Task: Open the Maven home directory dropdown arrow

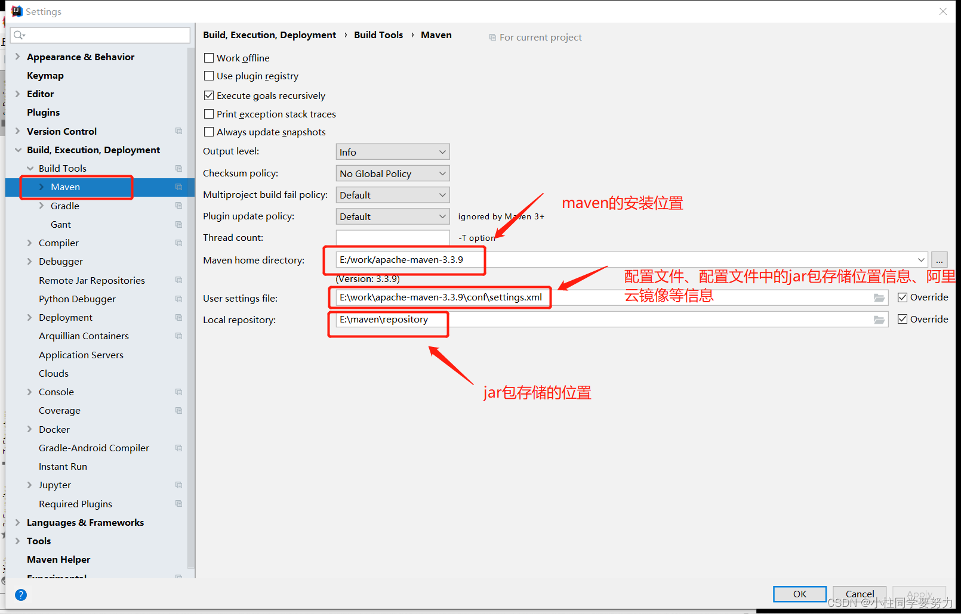Action: tap(921, 260)
